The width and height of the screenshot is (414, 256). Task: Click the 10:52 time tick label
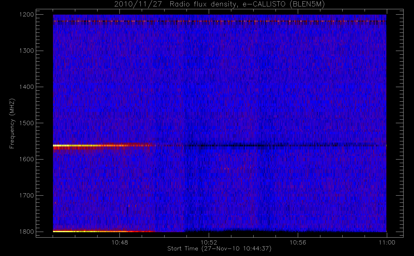pyautogui.click(x=209, y=242)
